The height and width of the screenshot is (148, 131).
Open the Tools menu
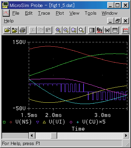91,13
